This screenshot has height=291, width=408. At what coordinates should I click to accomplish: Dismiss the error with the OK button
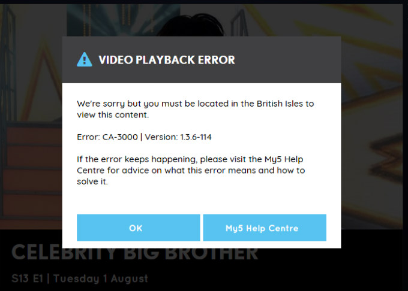139,228
